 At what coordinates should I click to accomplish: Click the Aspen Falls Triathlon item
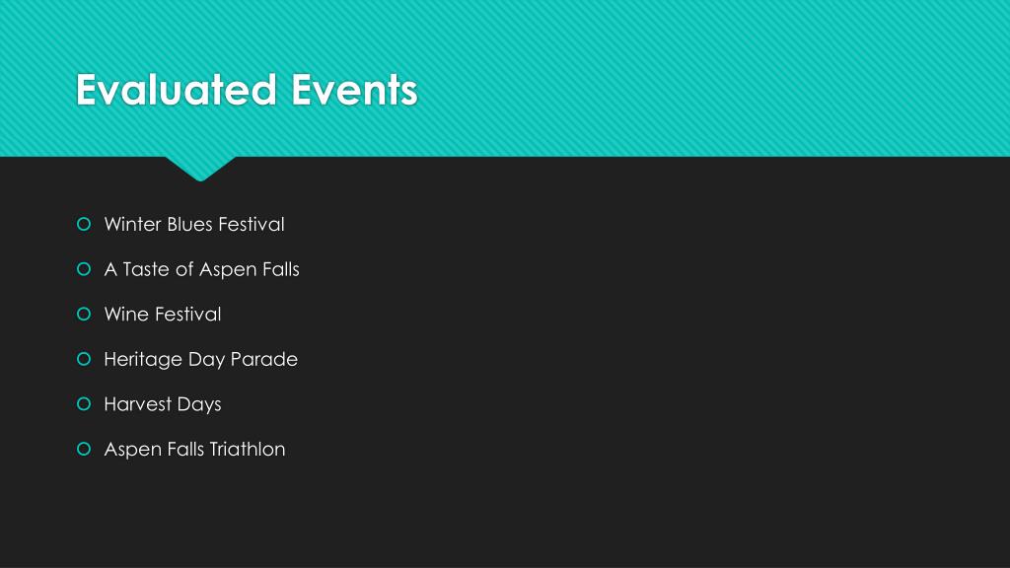click(x=194, y=449)
